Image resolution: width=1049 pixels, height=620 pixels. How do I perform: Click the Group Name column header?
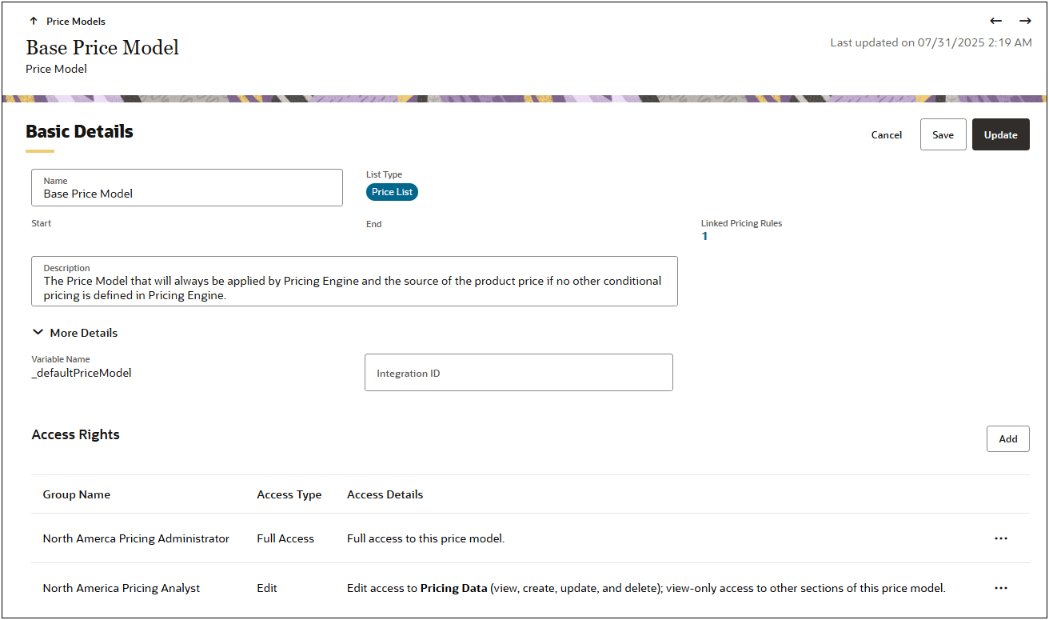tap(77, 494)
